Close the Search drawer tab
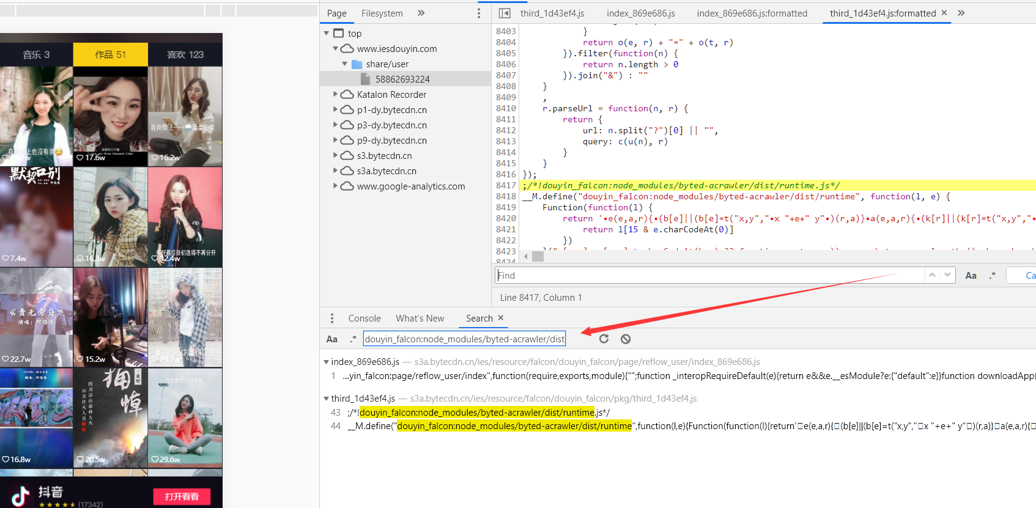1036x508 pixels. coord(501,318)
